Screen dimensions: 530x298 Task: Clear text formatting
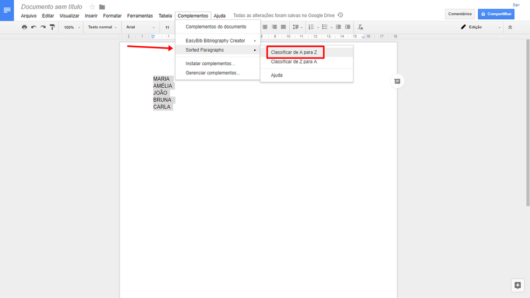click(360, 27)
